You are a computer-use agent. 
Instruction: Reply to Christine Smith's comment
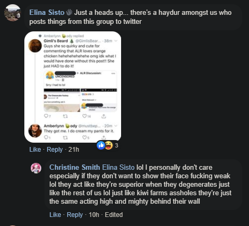click(75, 215)
